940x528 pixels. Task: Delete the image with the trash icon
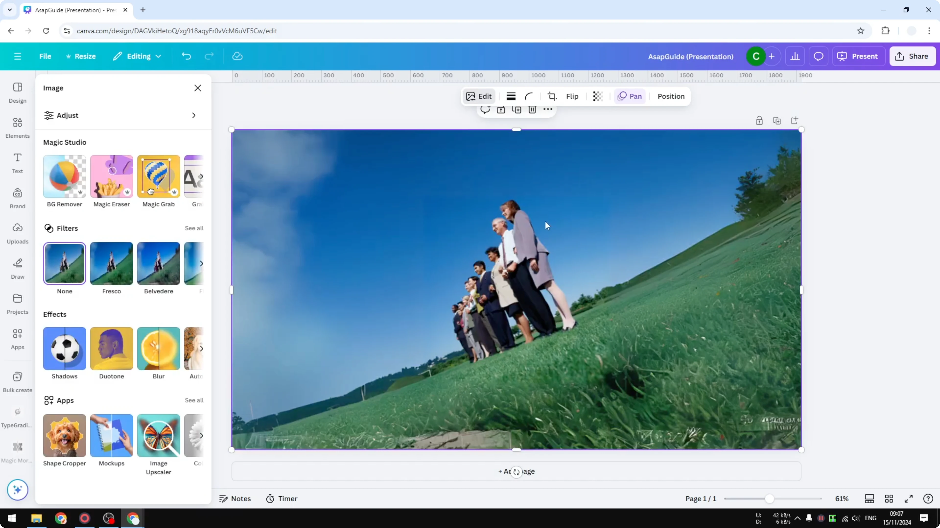[x=532, y=110]
